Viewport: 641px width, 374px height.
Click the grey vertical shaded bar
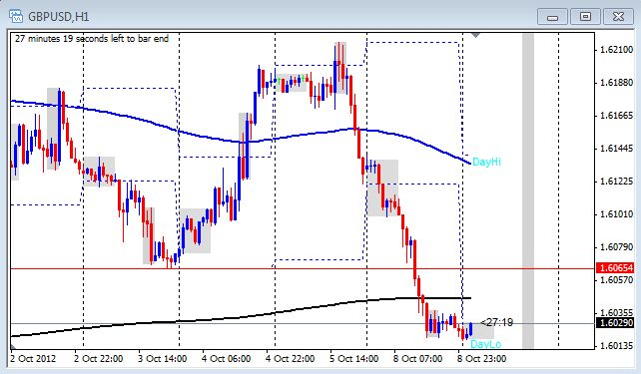coord(528,191)
